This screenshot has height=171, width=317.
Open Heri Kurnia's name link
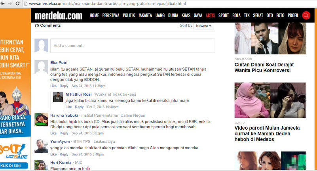61,163
